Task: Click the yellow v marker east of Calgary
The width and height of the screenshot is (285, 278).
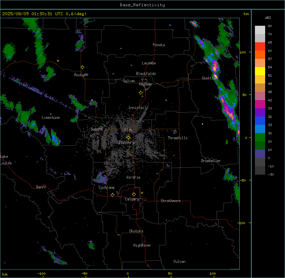Action: 142,193
